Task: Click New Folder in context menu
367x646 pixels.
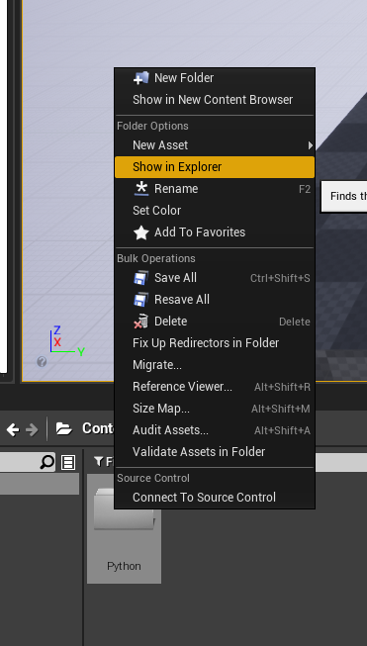Action: [x=215, y=78]
